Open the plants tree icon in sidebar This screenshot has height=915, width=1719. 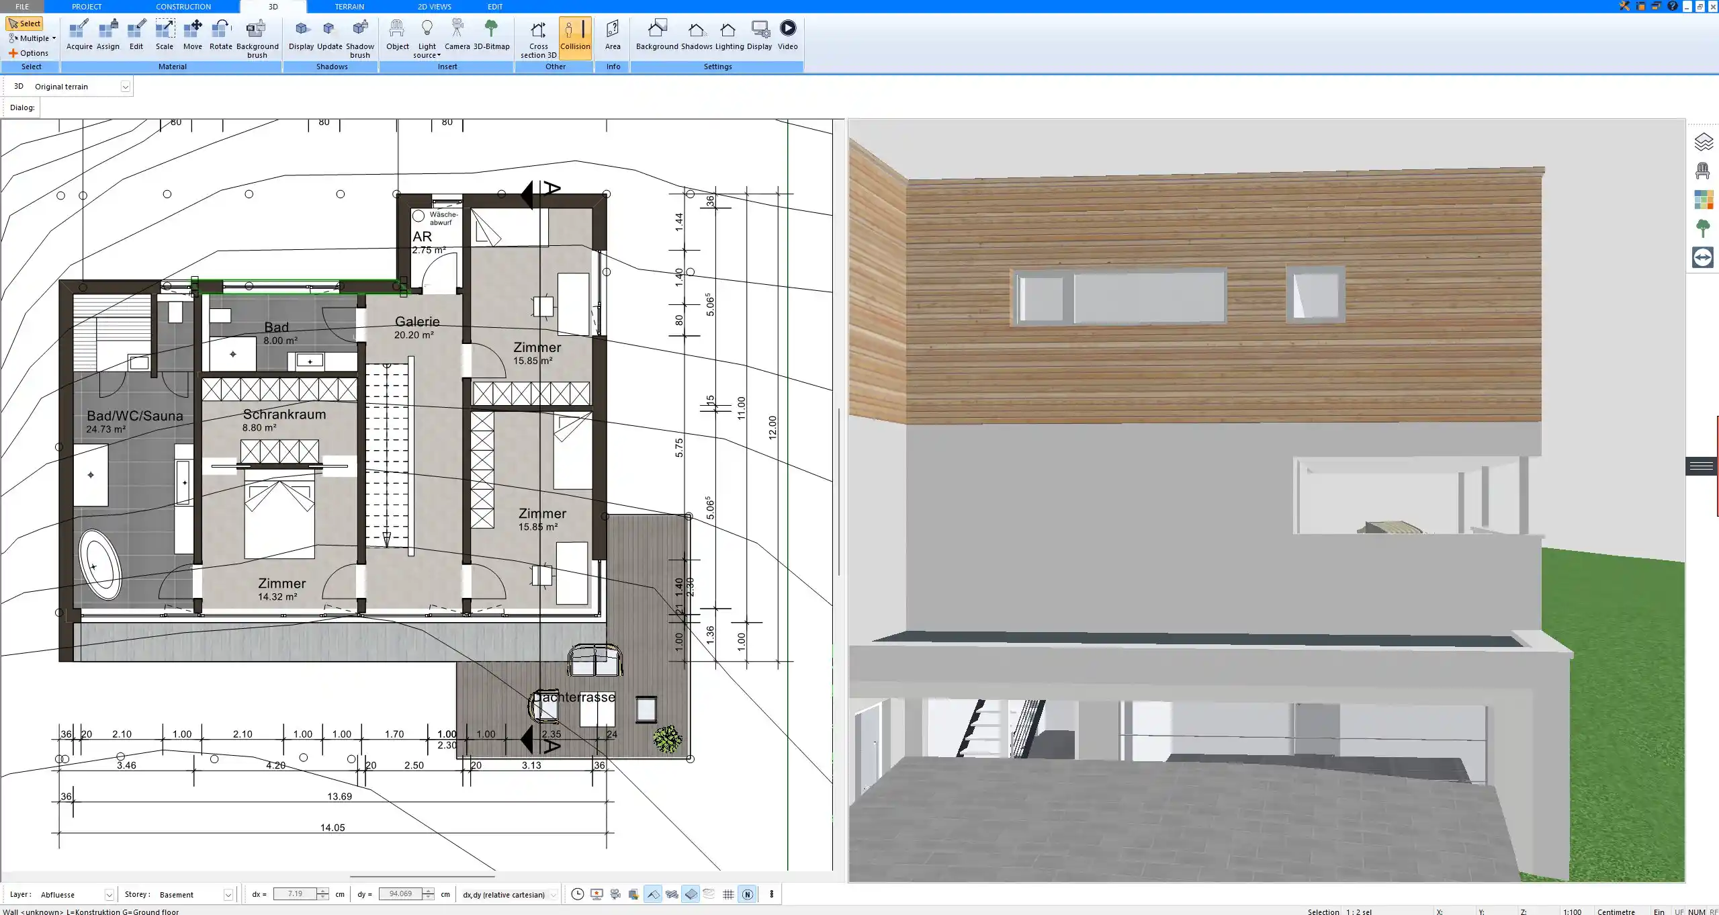point(1703,228)
